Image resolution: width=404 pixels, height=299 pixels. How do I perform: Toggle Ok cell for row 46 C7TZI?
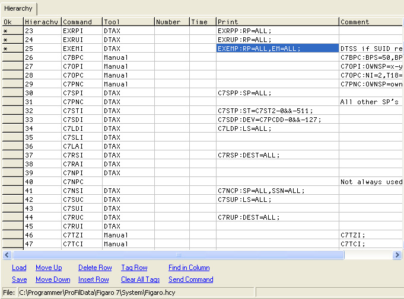coord(12,235)
